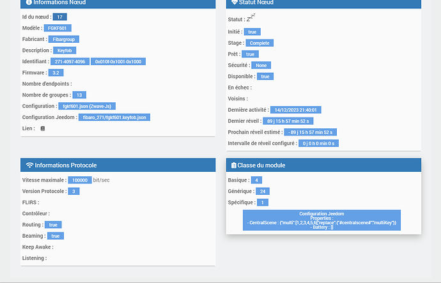Viewport: 441px width, 283px height.
Task: Click the Stage Complete badge
Action: (x=259, y=43)
